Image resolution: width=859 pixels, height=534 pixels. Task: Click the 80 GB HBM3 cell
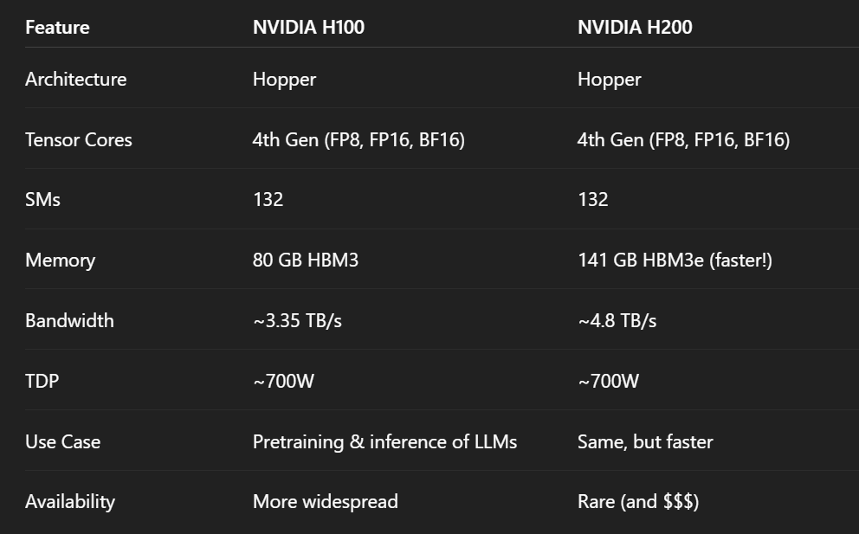click(306, 260)
